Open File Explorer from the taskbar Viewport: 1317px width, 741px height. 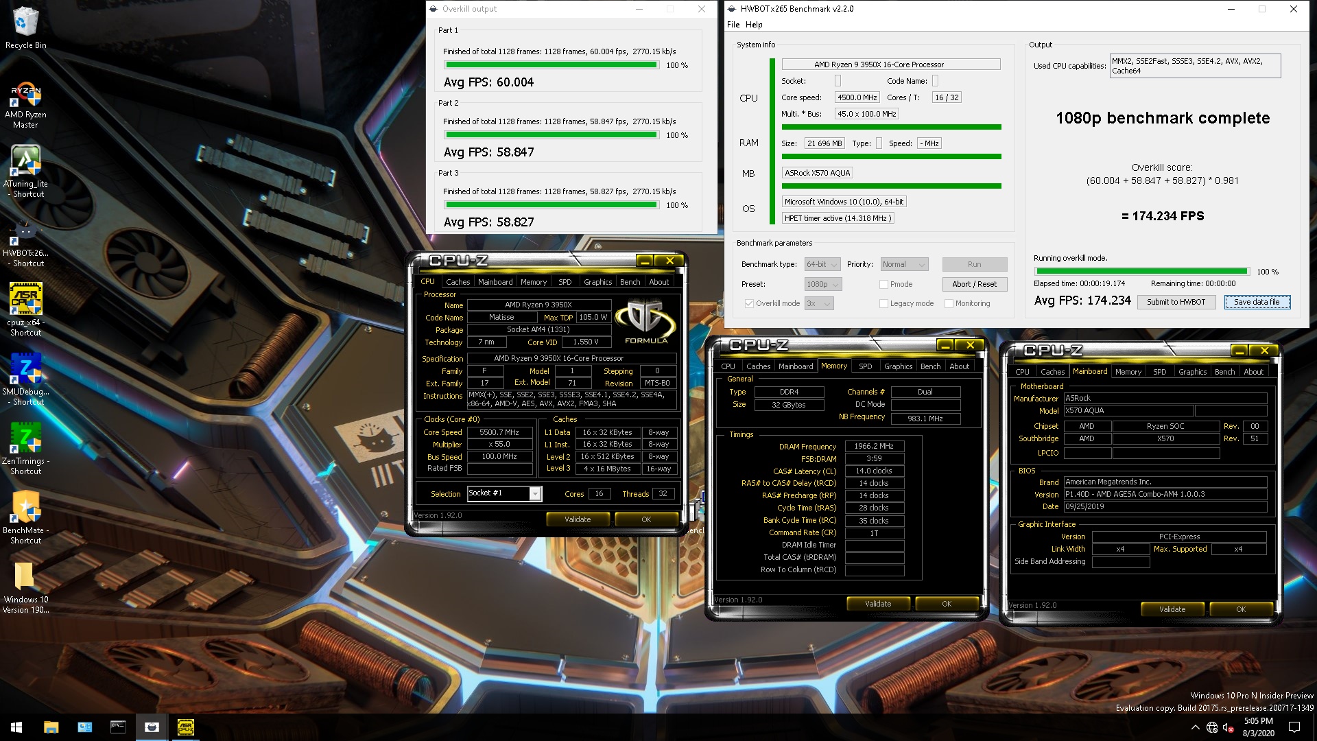click(51, 727)
